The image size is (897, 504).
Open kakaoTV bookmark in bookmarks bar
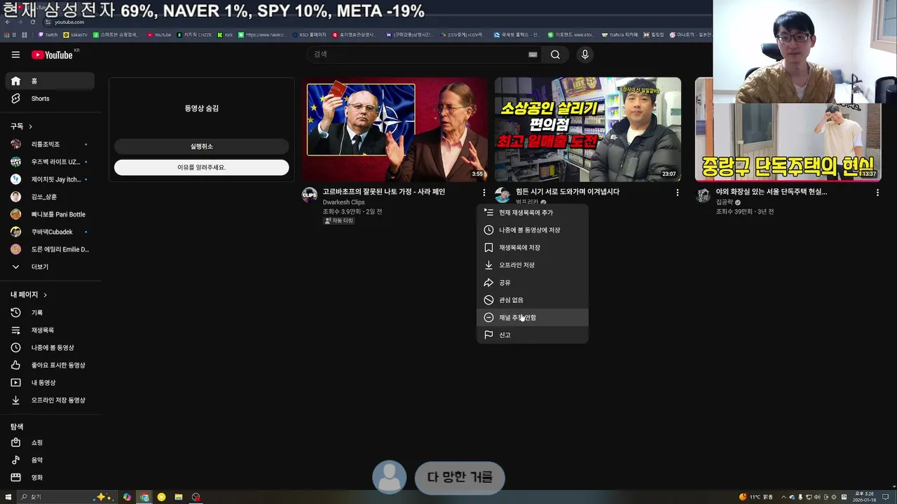click(76, 34)
